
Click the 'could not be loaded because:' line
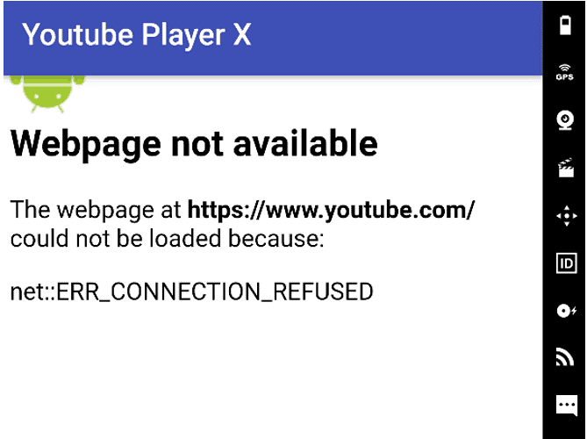[167, 239]
